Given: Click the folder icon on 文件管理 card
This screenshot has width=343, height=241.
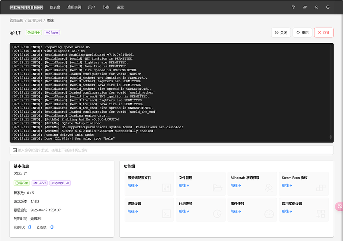Looking at the screenshot, I should (x=218, y=188).
